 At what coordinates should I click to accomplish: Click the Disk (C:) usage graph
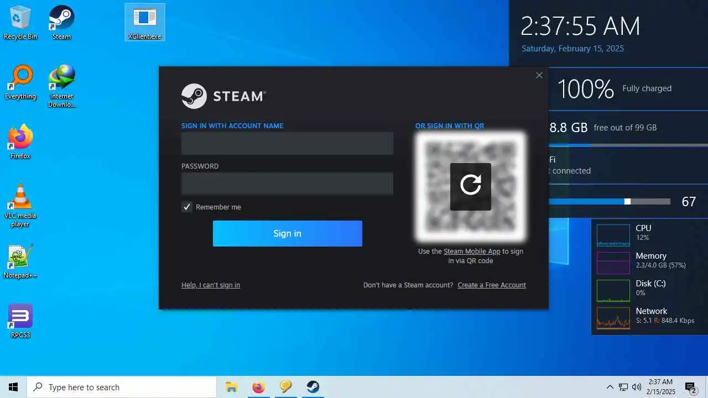click(x=613, y=291)
